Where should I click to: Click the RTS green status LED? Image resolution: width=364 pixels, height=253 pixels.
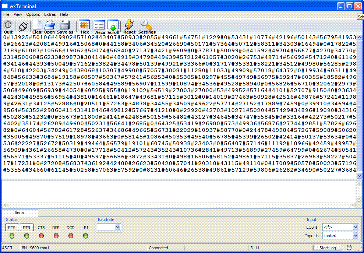pos(12,236)
